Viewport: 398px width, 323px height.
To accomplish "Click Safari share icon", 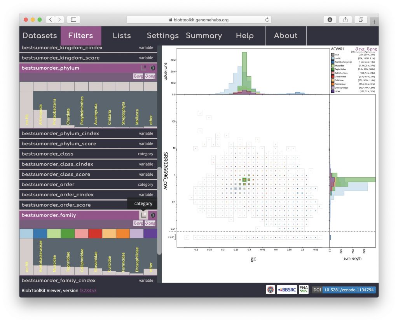I will [345, 20].
